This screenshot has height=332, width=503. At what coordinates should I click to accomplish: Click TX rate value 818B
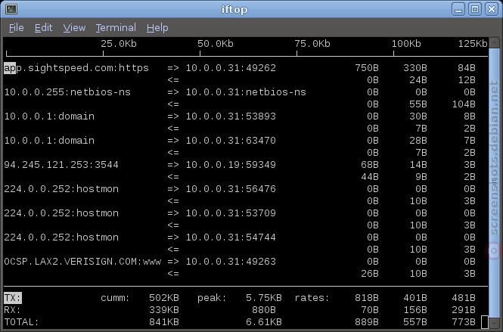point(367,298)
